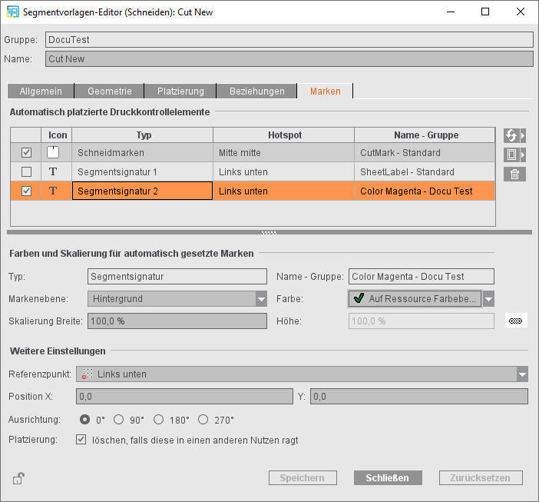Image resolution: width=539 pixels, height=502 pixels.
Task: Click the Position X field
Action: (x=184, y=397)
